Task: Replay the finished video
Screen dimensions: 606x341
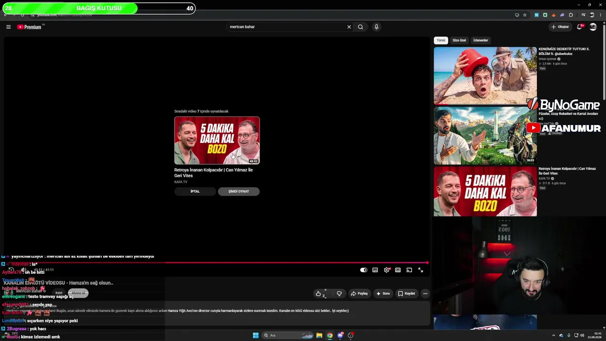Action: point(11,270)
